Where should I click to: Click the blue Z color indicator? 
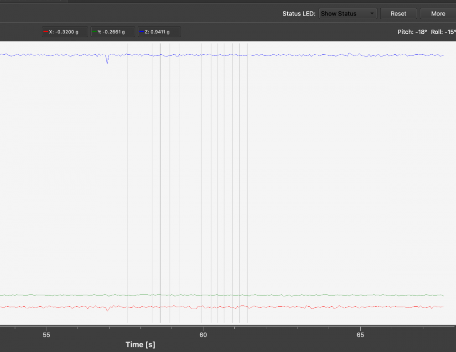pyautogui.click(x=141, y=32)
